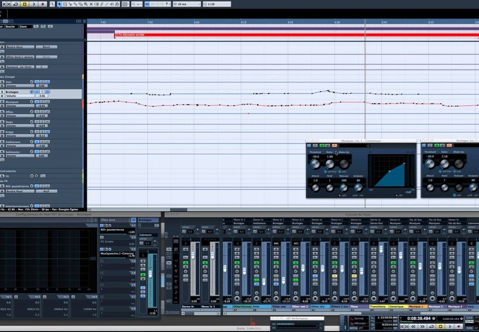This screenshot has height=332, width=479.
Task: Click Record in the top toolbar
Action: [42, 4]
